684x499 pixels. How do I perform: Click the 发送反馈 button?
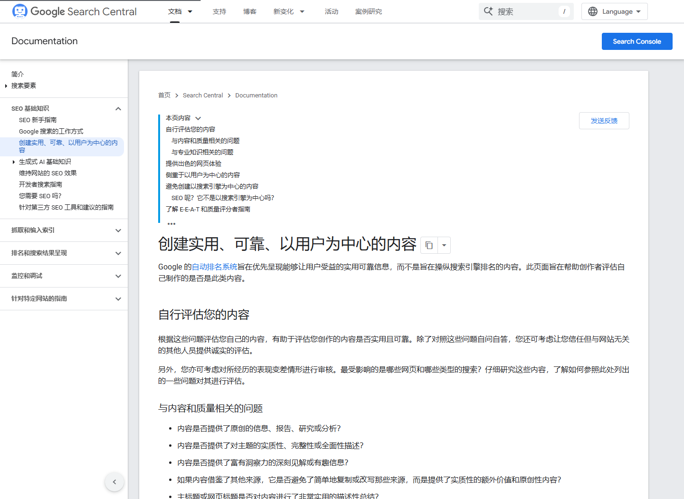point(604,121)
